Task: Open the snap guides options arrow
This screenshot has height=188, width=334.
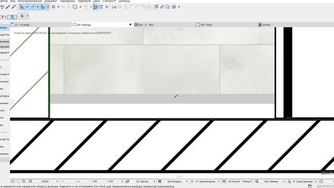Action: point(38,7)
